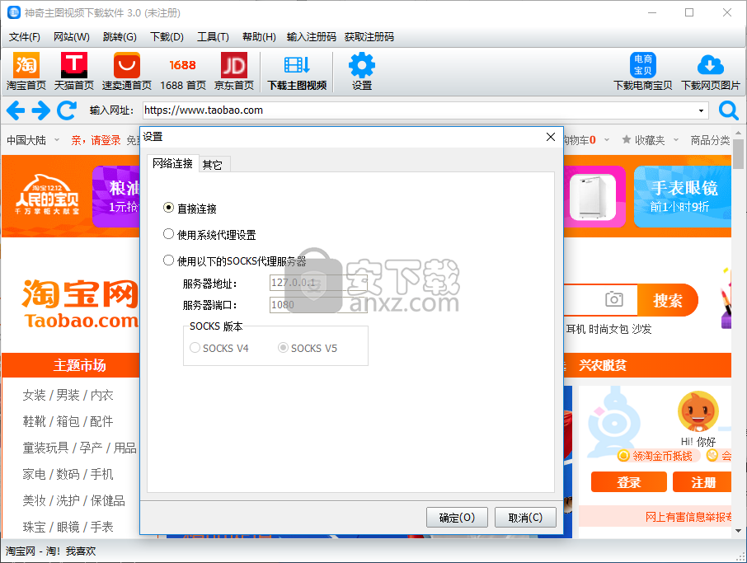Click 网上有害信息举报 link
747x563 pixels.
pos(688,518)
